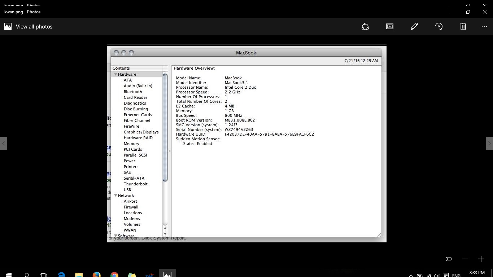Click the fit-to-window icon near zoom controls
This screenshot has width=493, height=277.
(x=449, y=259)
